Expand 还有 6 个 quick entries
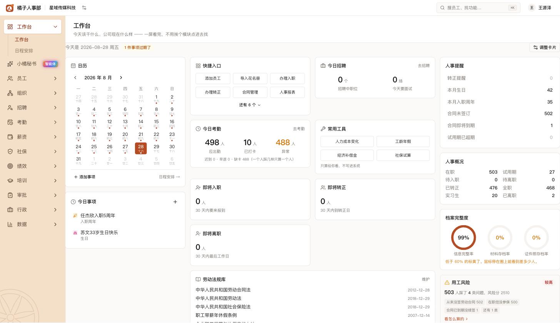This screenshot has width=560, height=323. pyautogui.click(x=250, y=105)
